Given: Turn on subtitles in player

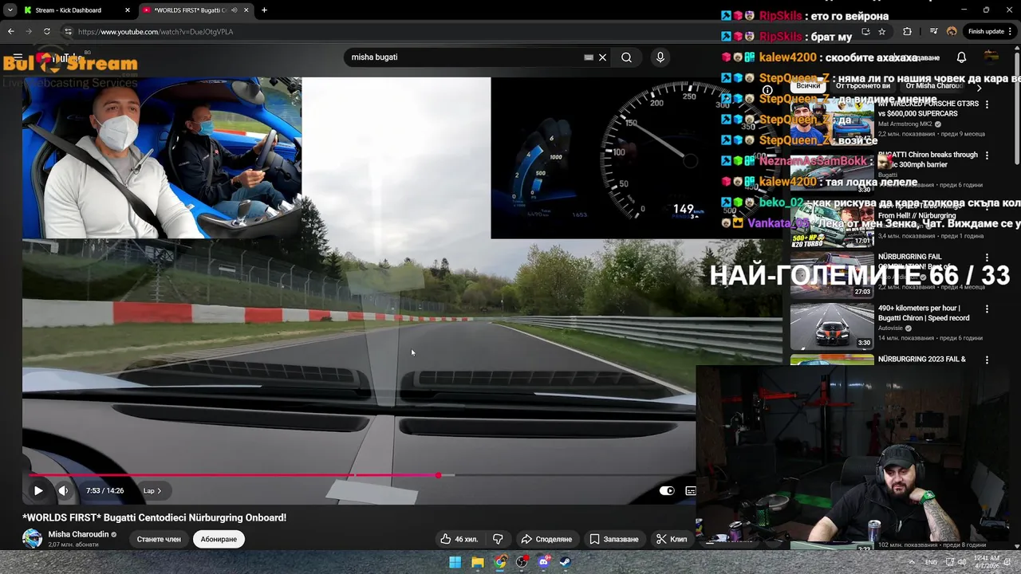Looking at the screenshot, I should coord(691,491).
